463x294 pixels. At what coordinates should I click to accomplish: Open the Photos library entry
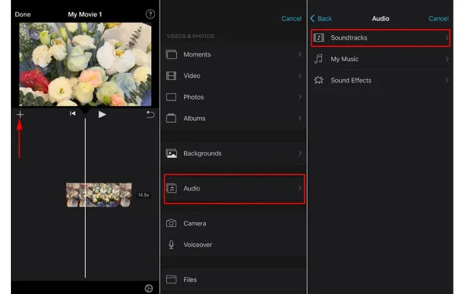(x=194, y=97)
